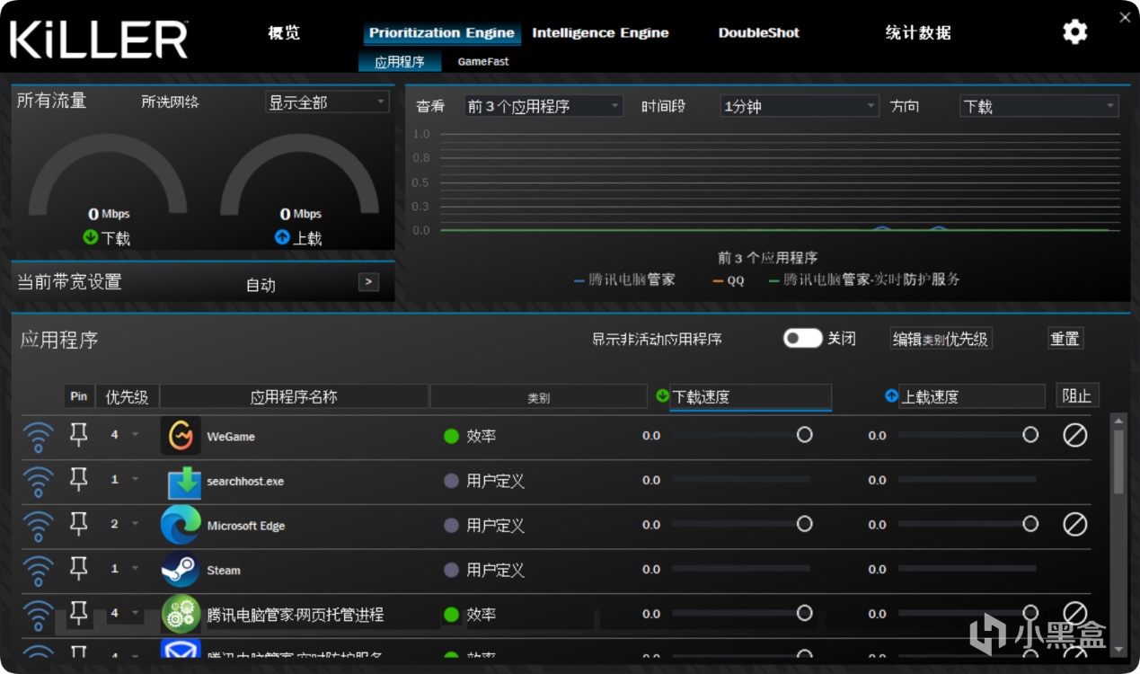Select the Prioritization Engine tab
Image resolution: width=1140 pixels, height=674 pixels.
(441, 33)
